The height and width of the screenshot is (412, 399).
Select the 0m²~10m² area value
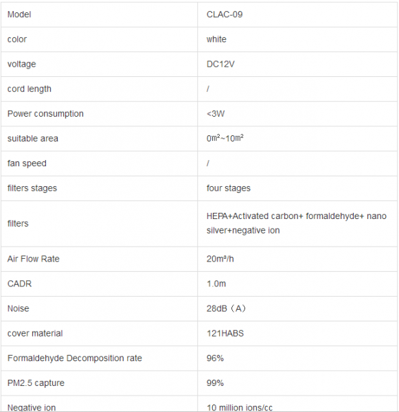click(x=225, y=138)
